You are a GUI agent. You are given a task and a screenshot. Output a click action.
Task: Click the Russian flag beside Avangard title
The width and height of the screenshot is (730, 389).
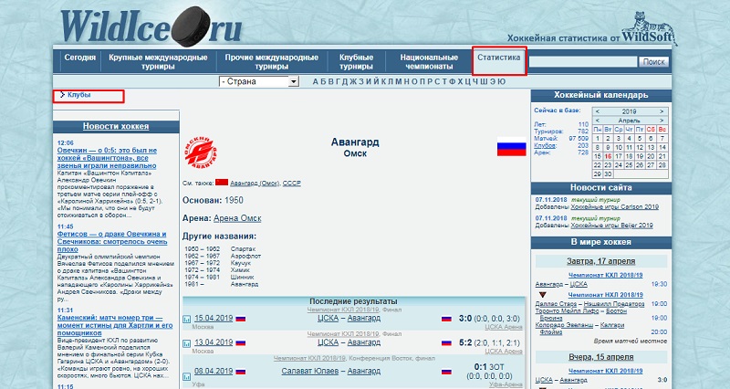point(510,148)
